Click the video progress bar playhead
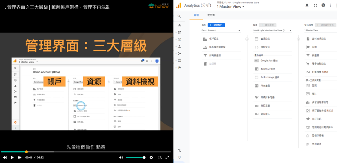 26,152
